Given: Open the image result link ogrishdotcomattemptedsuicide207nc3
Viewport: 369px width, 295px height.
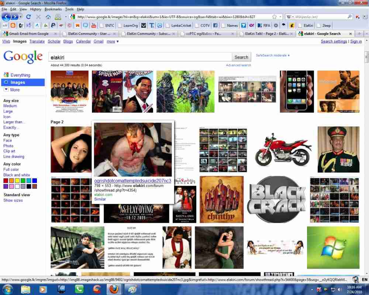Looking at the screenshot, I should pos(132,181).
